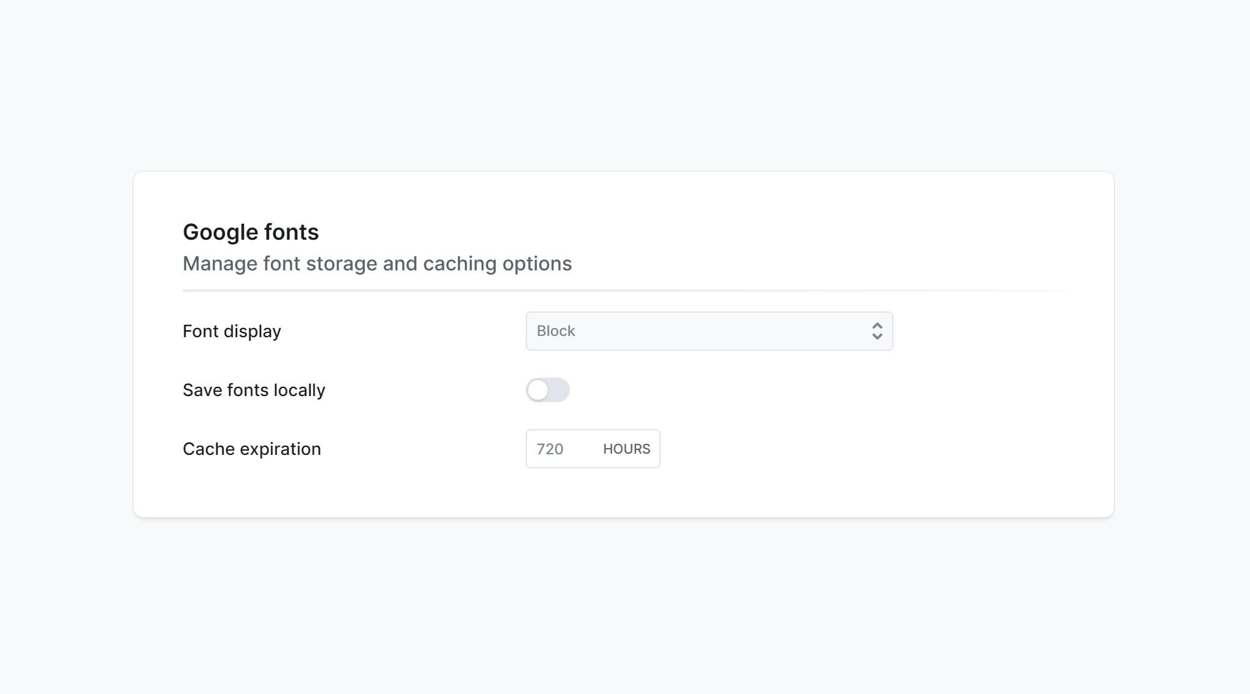
Task: Click the HOURS unit suffix
Action: [x=626, y=449]
